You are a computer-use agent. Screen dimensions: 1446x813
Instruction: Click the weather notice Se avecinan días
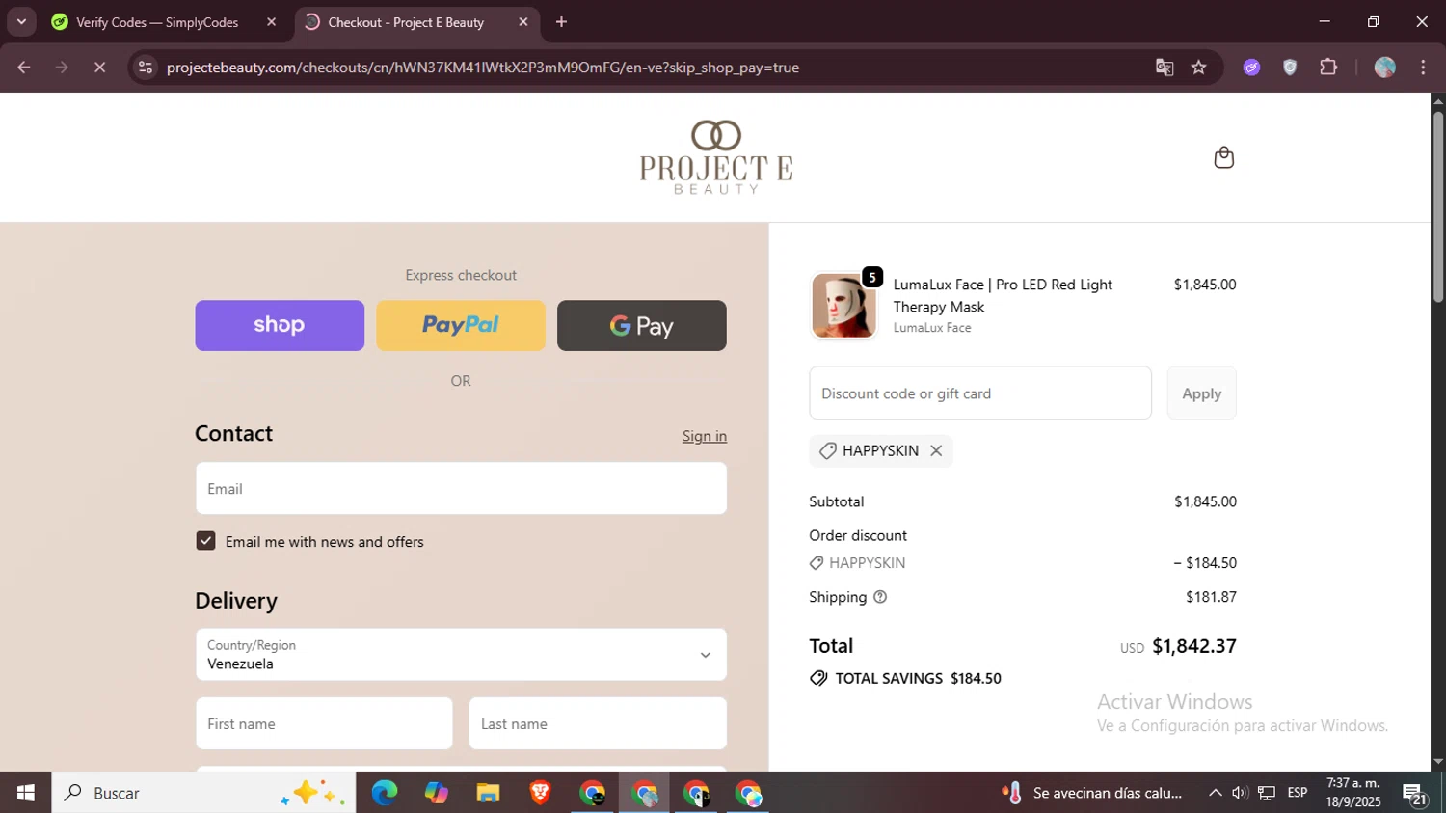point(1092,793)
